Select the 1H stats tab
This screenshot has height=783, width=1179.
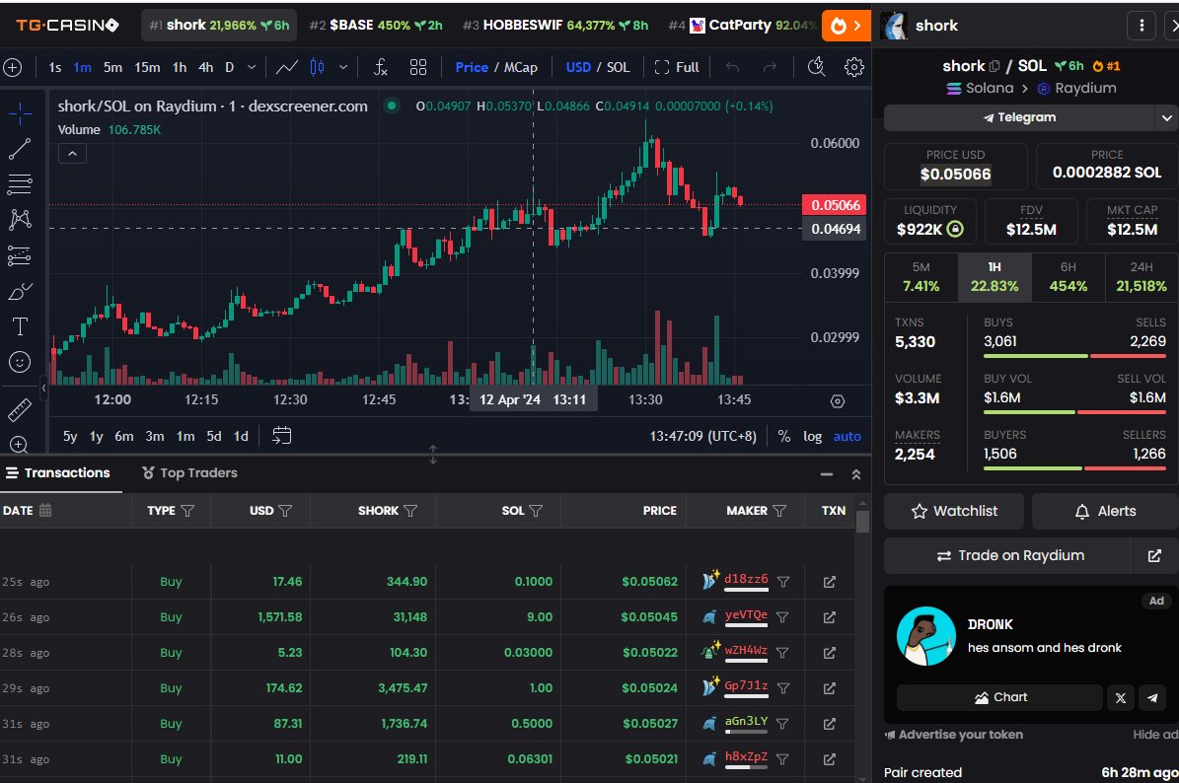click(x=995, y=277)
